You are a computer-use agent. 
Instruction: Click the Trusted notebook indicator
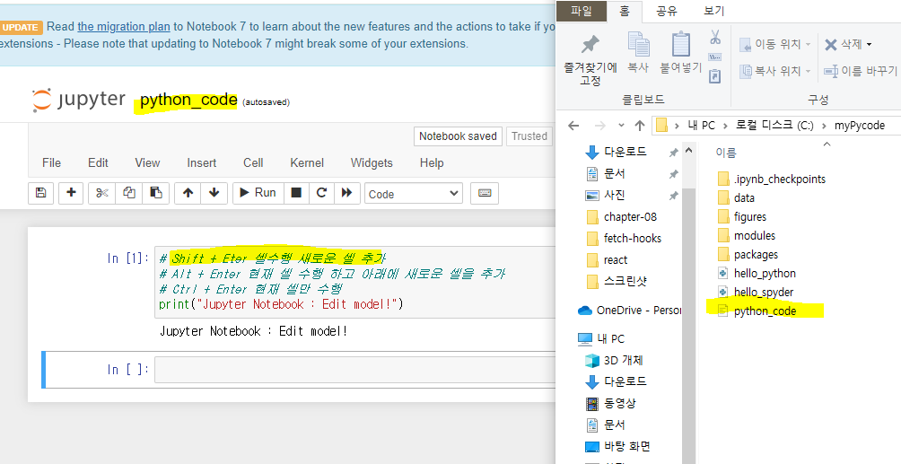pyautogui.click(x=529, y=136)
